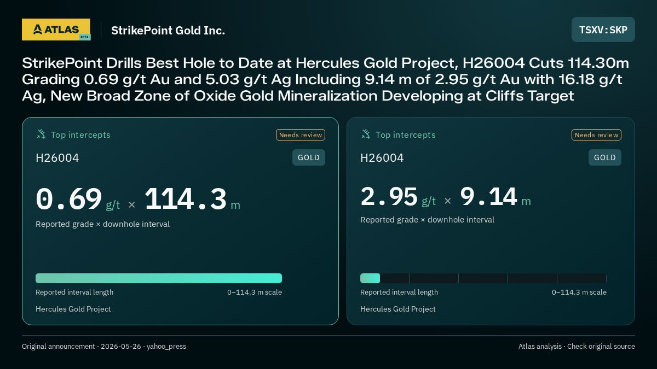This screenshot has height=369, width=657.
Task: Click the 2.95 g/t grade value
Action: [398, 197]
